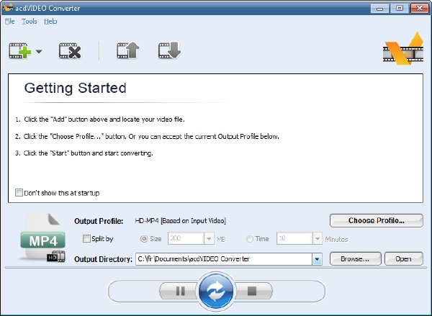The width and height of the screenshot is (432, 316).
Task: Move the video down with the arrow icon
Action: [169, 50]
